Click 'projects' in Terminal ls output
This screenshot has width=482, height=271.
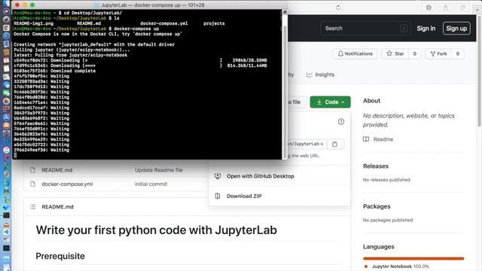click(214, 23)
